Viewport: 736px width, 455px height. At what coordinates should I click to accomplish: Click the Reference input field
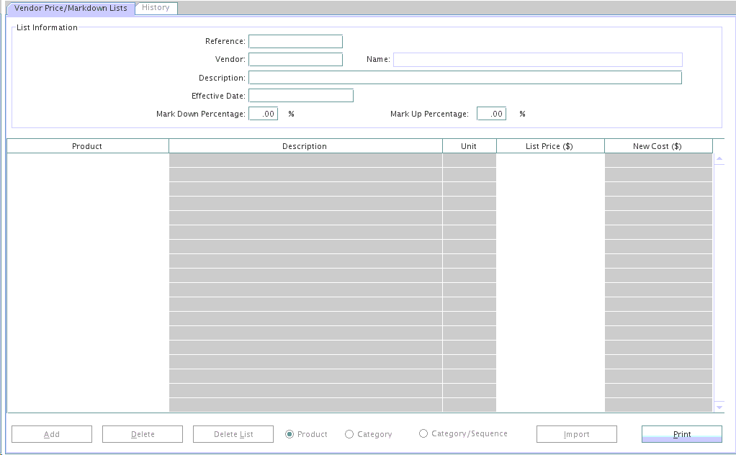[x=295, y=42]
